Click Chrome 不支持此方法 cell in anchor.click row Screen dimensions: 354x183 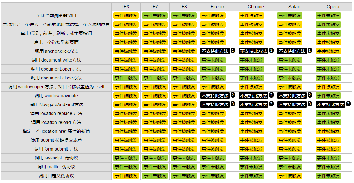(253, 51)
